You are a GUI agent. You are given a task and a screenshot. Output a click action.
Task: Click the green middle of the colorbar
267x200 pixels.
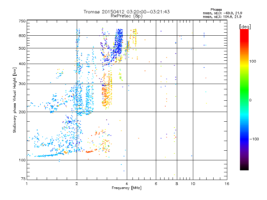coord(244,90)
